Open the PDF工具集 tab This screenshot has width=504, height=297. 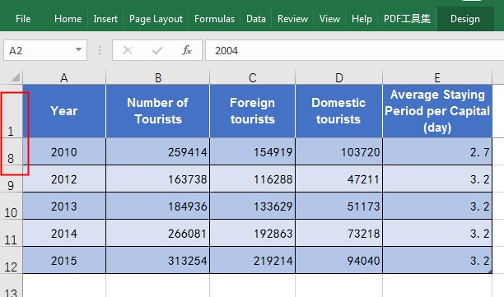pos(407,19)
